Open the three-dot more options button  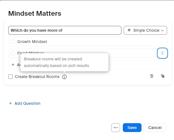pyautogui.click(x=116, y=128)
